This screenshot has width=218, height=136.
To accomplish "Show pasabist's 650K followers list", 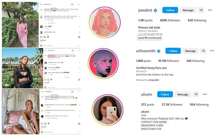I will [170, 20].
